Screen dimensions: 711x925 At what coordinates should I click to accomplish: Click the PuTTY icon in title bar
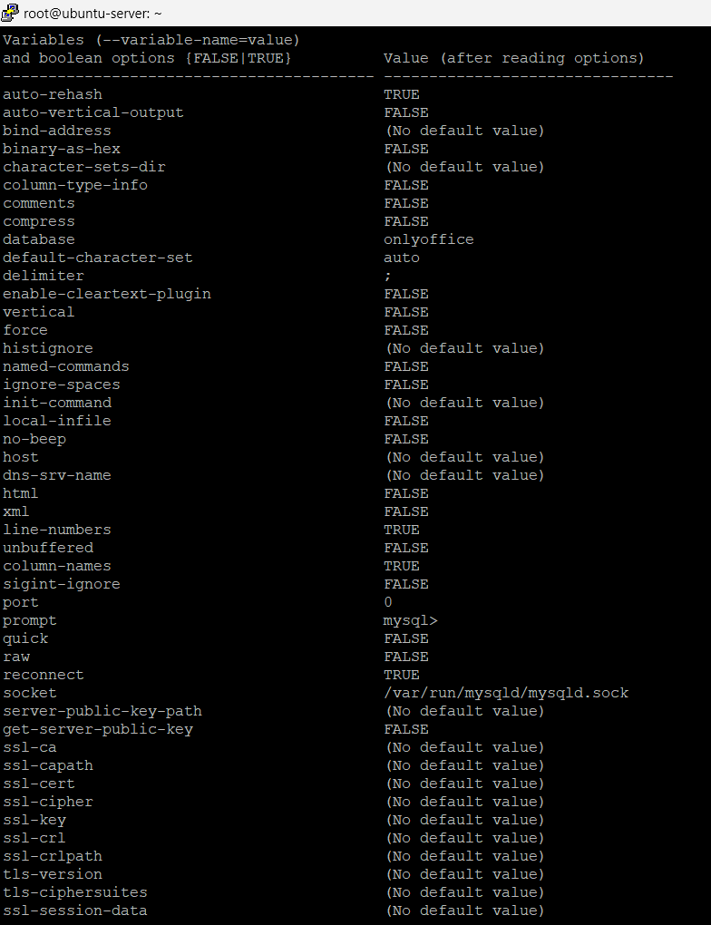(x=10, y=12)
